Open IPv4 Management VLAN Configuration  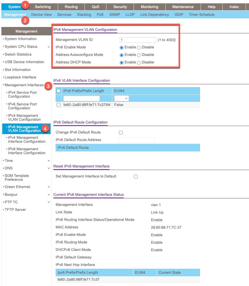coord(24,118)
